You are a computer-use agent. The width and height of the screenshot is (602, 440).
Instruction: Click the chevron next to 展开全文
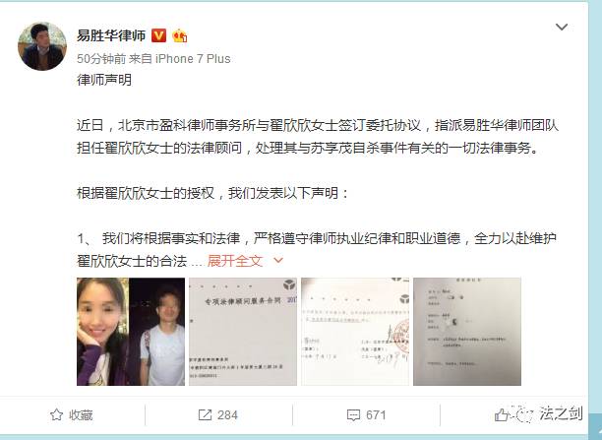coord(278,261)
